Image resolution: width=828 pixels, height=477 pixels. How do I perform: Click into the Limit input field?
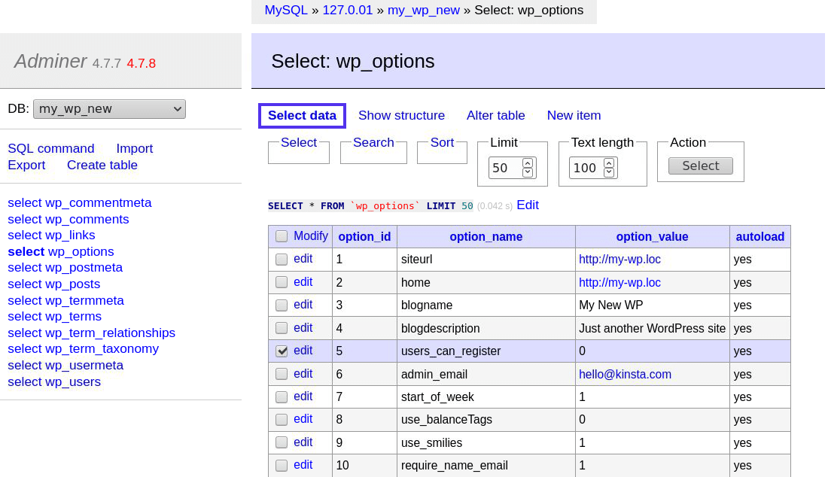[x=504, y=168]
